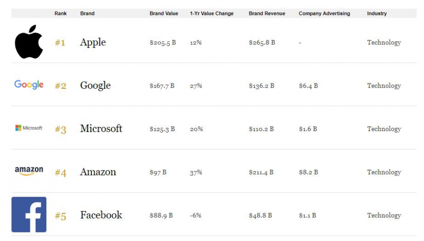
Task: Click the Microsoft logo icon
Action: tap(29, 128)
